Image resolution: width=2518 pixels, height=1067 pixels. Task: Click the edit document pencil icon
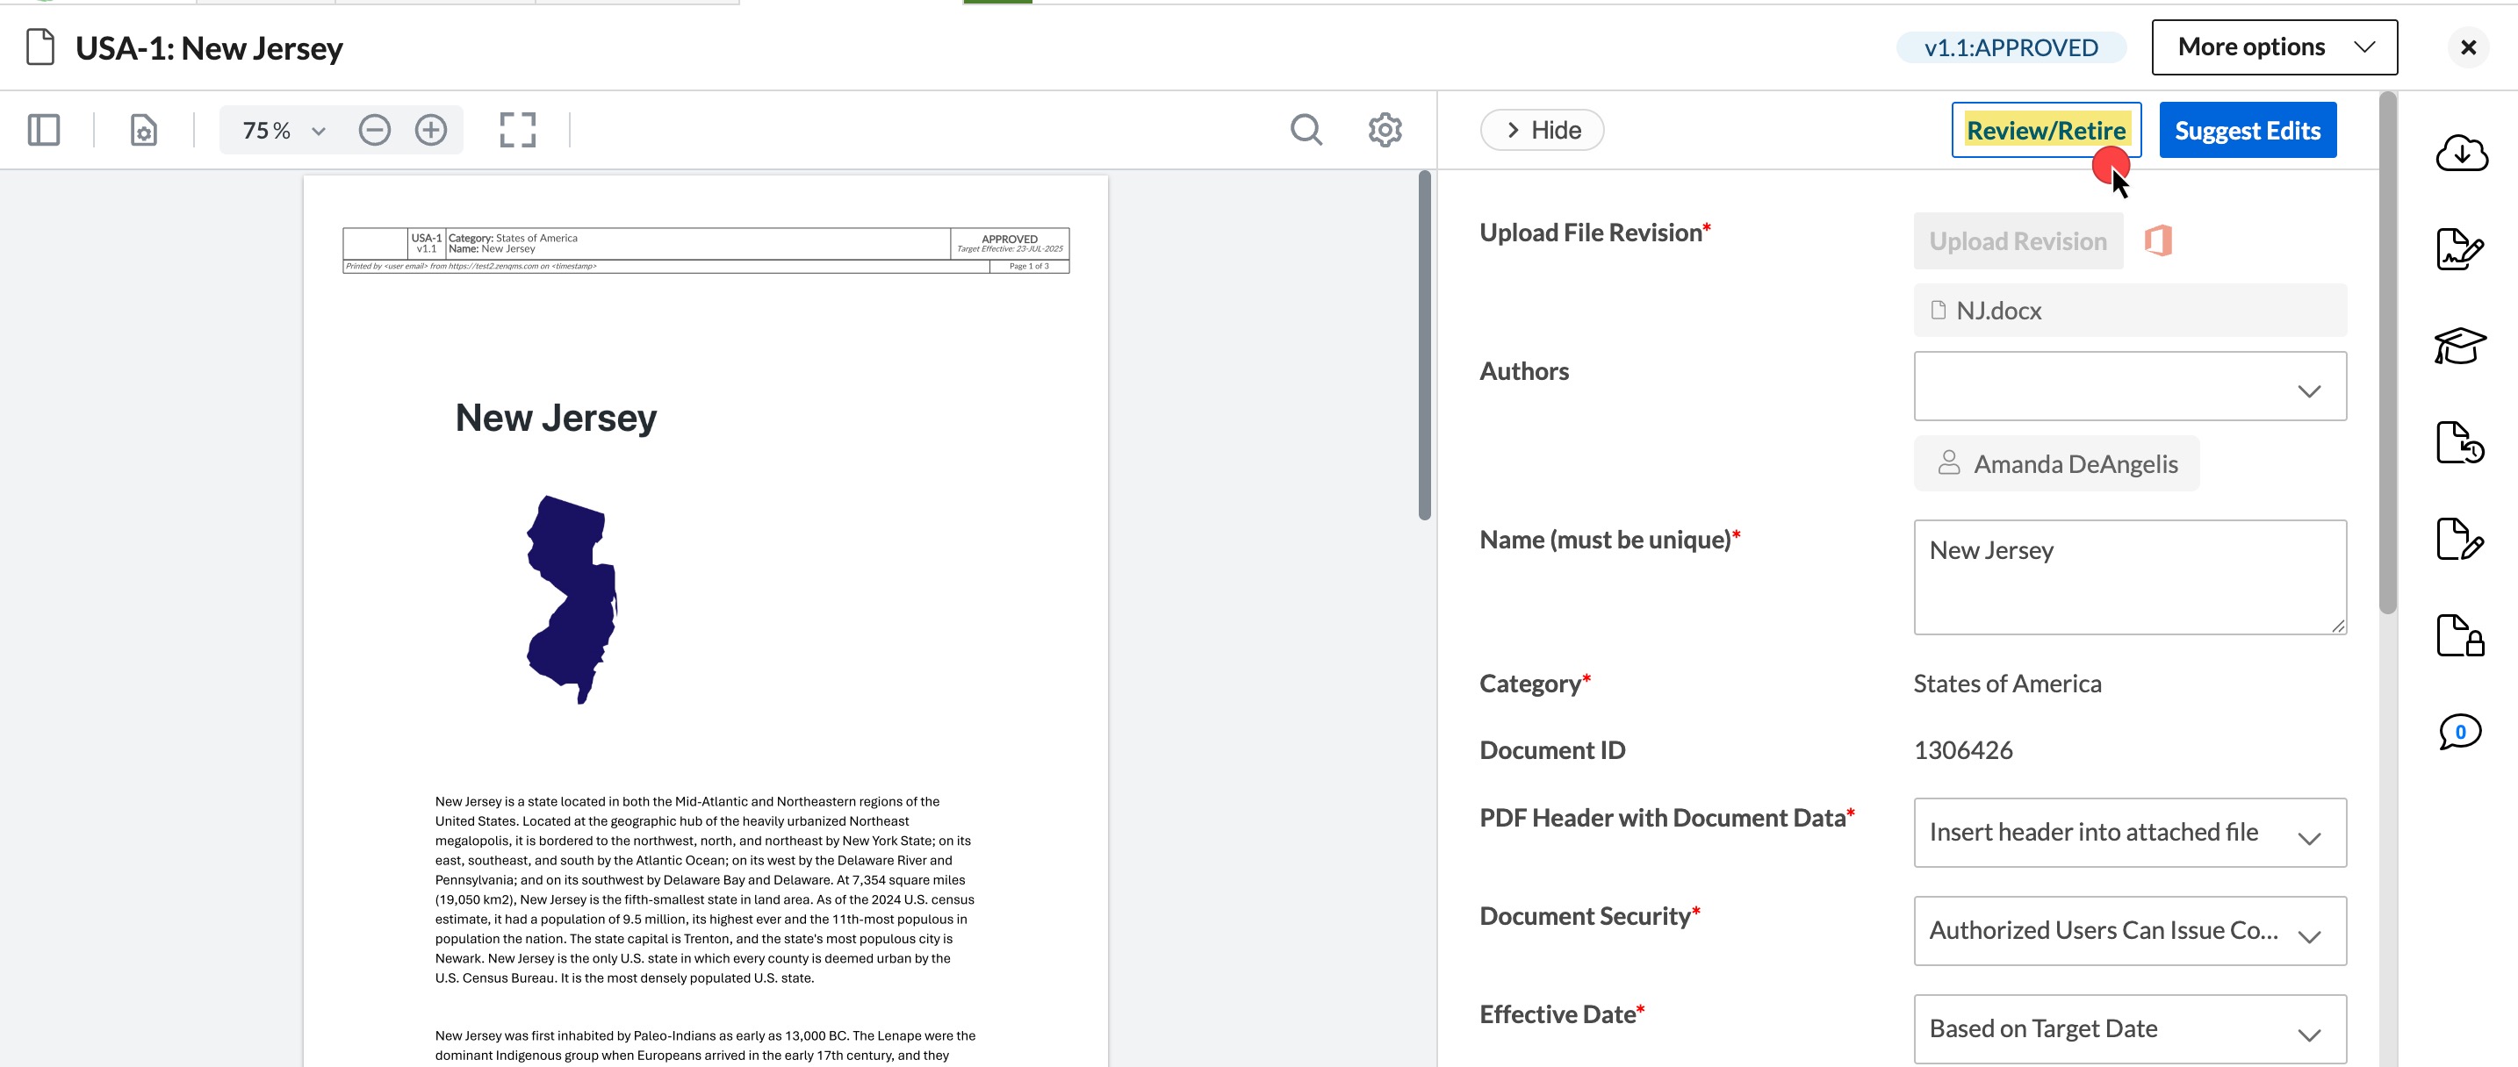point(2459,540)
